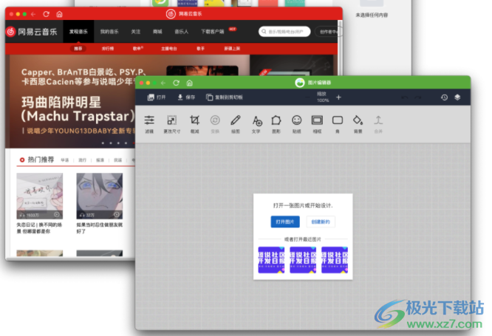Choose the 相框 frame tool
This screenshot has width=492, height=336.
pos(317,123)
